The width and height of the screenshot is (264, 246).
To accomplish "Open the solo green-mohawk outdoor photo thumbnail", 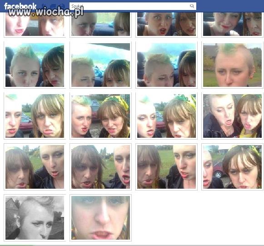I will tap(232, 65).
